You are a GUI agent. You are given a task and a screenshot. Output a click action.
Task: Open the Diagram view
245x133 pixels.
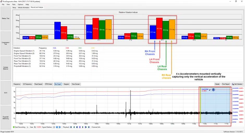[x=66, y=84]
